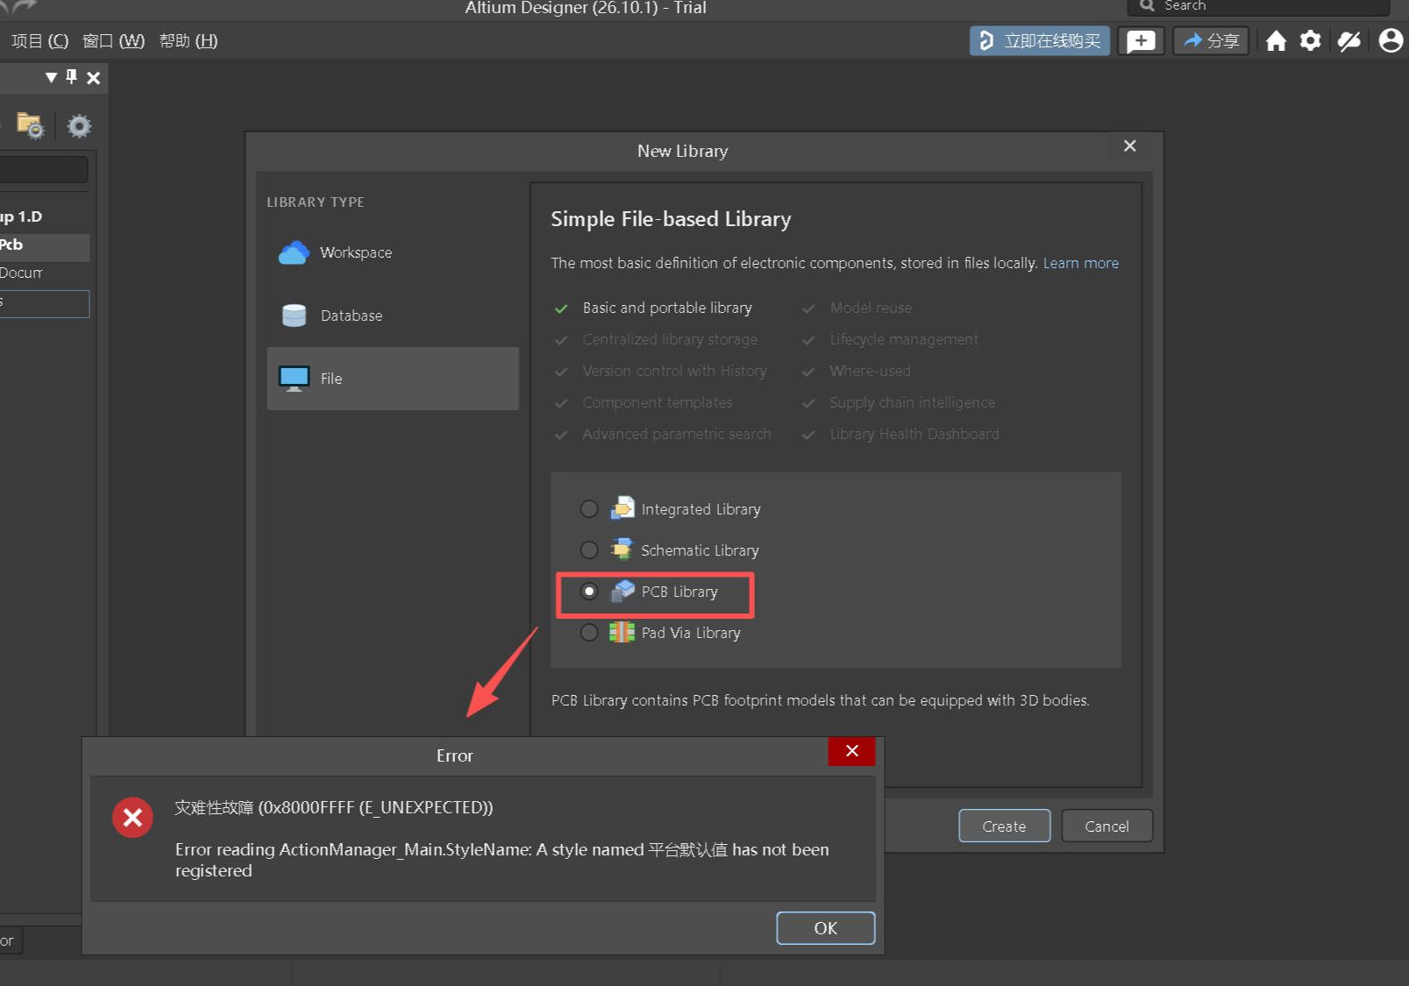Click the panel pin icon
1409x986 pixels.
[72, 77]
